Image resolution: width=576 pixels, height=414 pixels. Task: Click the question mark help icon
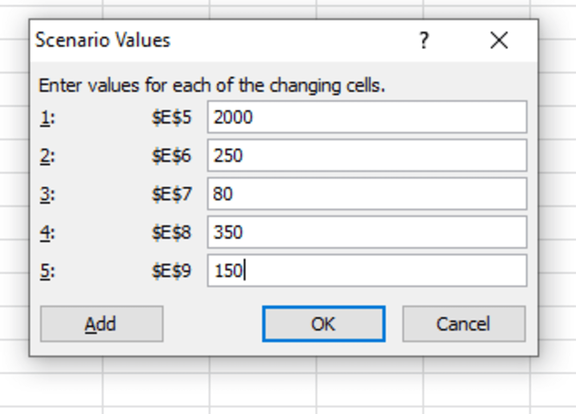click(424, 40)
